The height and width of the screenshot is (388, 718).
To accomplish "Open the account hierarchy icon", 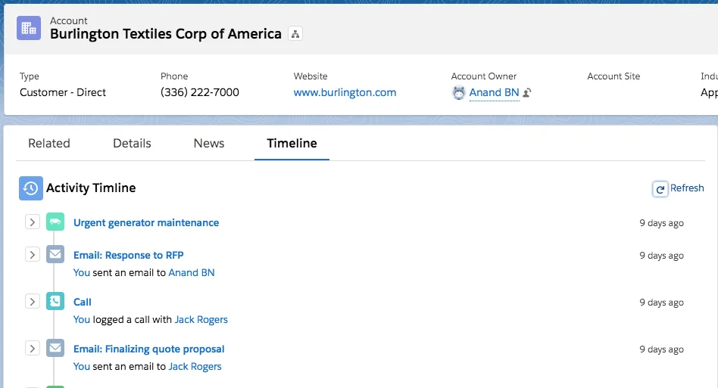I will (295, 34).
